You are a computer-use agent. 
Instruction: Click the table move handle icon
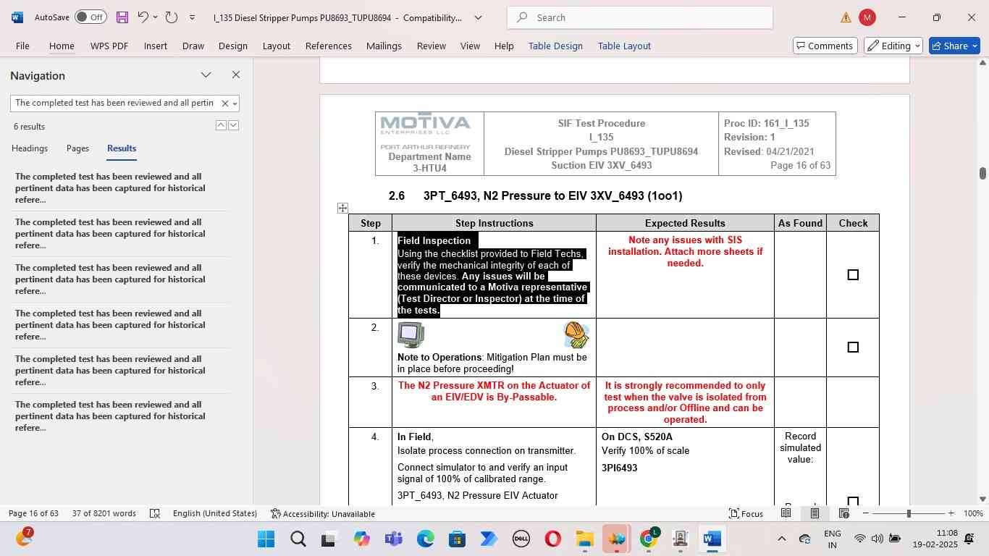[342, 208]
